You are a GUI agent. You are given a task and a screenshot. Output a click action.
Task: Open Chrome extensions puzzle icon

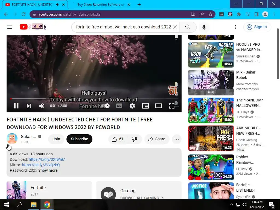(x=239, y=14)
